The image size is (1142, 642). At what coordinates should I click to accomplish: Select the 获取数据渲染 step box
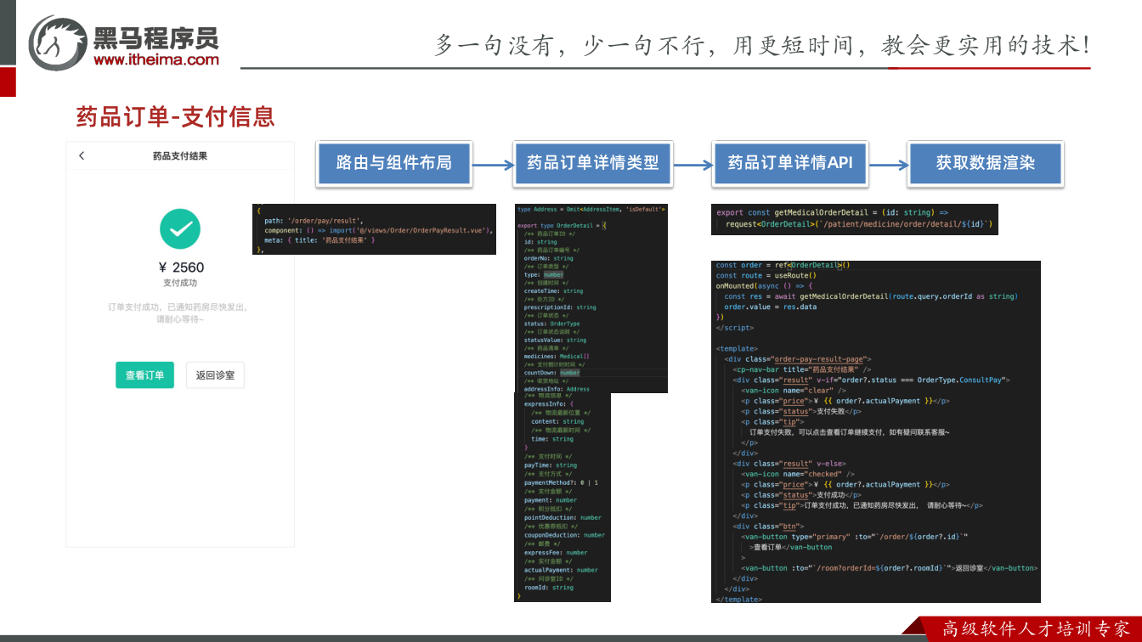click(986, 163)
